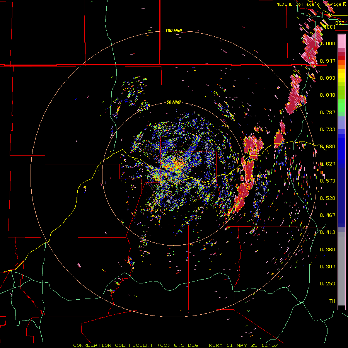Select the 0.947 value on the color scale
348x348 pixels.
(328, 61)
